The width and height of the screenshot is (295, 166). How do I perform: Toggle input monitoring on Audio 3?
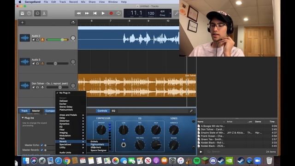pos(42,64)
